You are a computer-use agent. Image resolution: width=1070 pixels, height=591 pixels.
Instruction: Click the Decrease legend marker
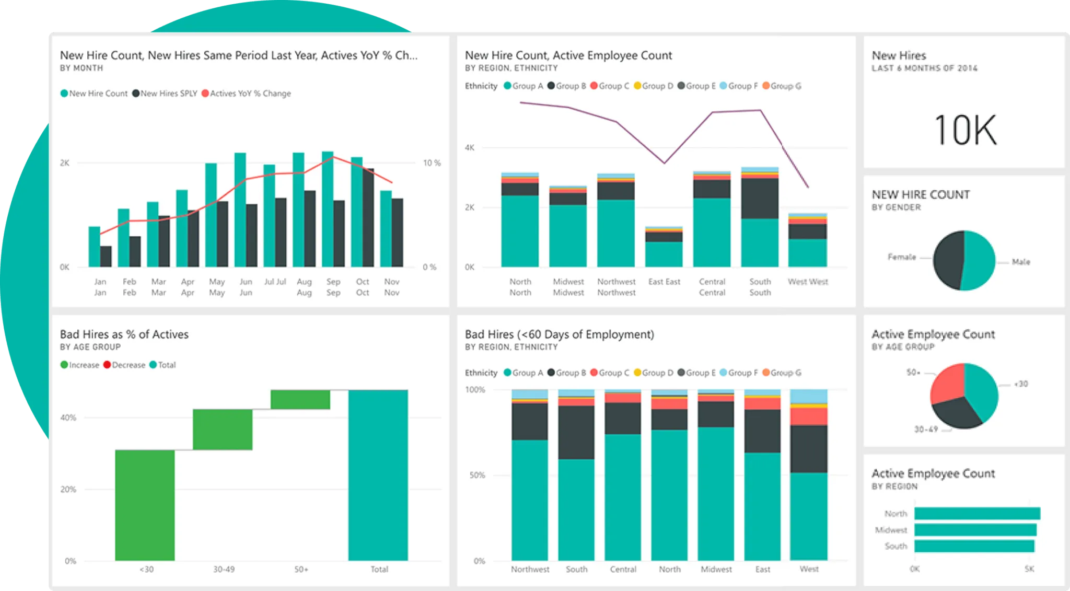click(107, 365)
